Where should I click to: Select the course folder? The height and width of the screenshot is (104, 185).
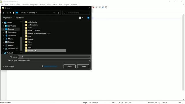click(30, 28)
